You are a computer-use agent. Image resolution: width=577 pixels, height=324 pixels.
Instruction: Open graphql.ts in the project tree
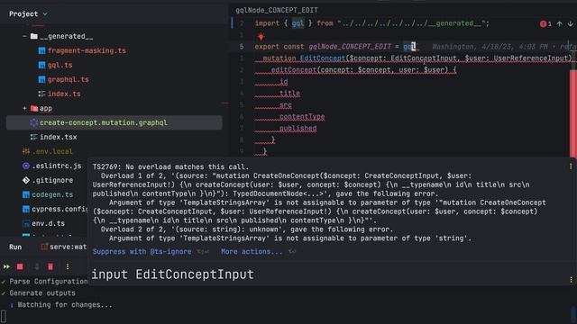click(69, 79)
